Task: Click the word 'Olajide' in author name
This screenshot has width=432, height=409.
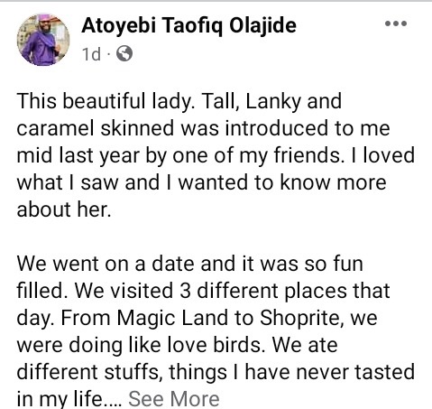Action: tap(263, 26)
